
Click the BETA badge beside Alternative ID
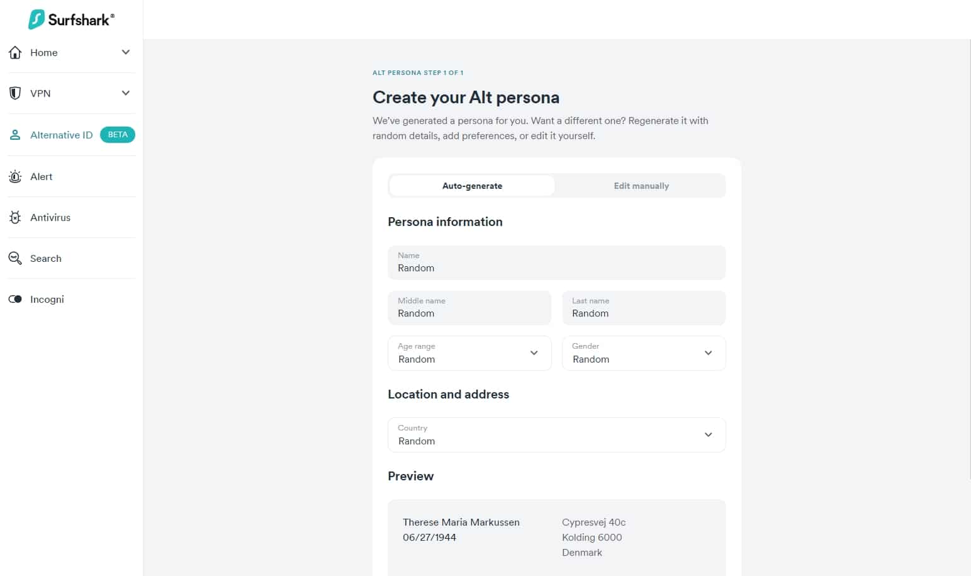[x=118, y=135]
